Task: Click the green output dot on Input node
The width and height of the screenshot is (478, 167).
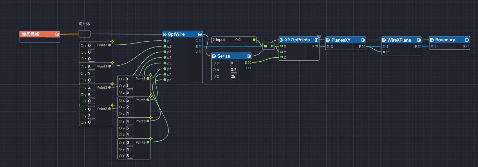Action: [254, 40]
